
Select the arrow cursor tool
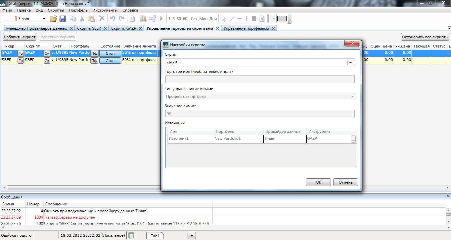pos(224,19)
